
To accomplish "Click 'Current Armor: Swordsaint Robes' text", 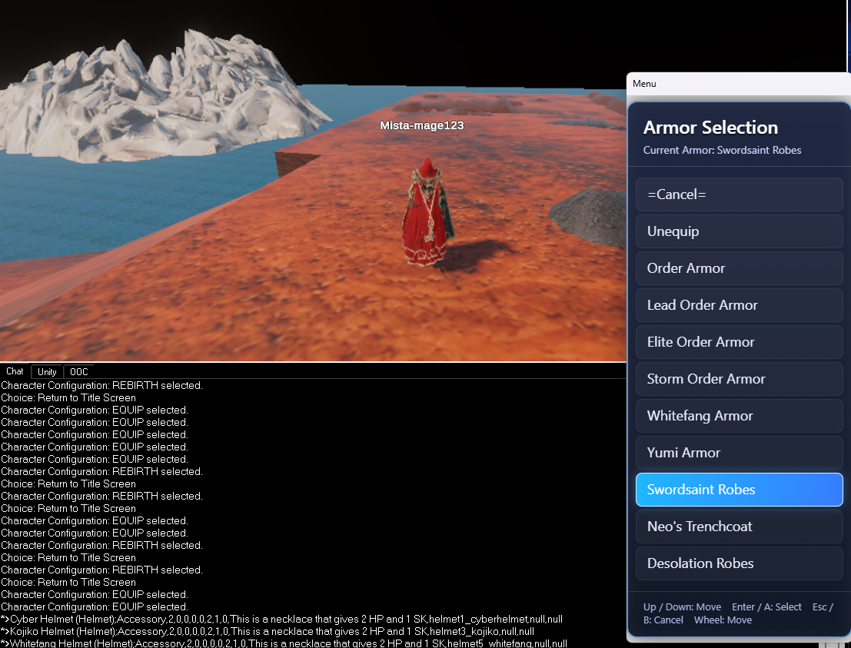I will point(722,151).
